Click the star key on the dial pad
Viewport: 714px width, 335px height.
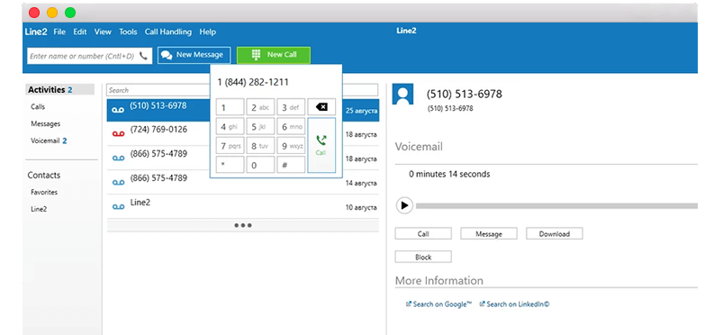click(x=230, y=165)
